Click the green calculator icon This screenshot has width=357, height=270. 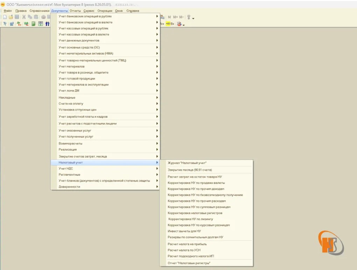tap(34, 24)
